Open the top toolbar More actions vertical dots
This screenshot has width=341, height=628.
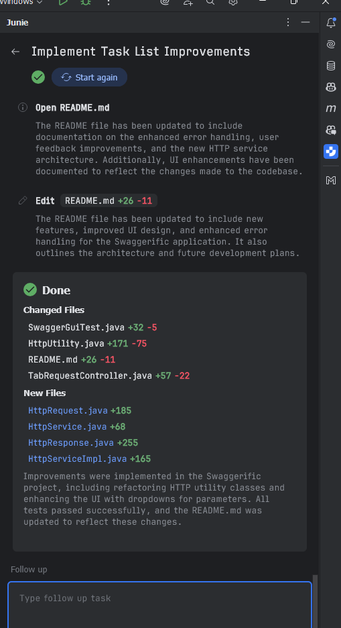coord(109,3)
